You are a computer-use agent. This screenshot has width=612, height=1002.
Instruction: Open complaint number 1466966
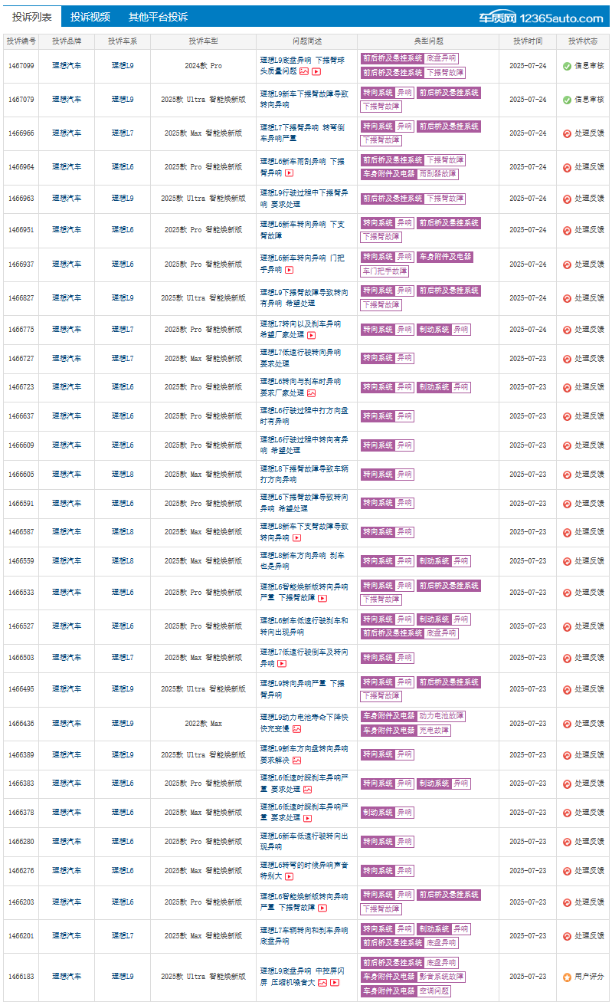[21, 133]
